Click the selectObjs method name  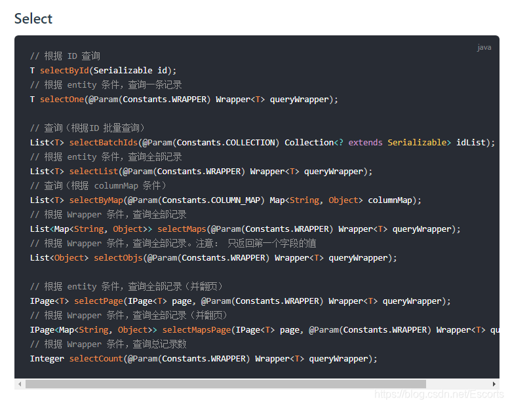pyautogui.click(x=119, y=258)
